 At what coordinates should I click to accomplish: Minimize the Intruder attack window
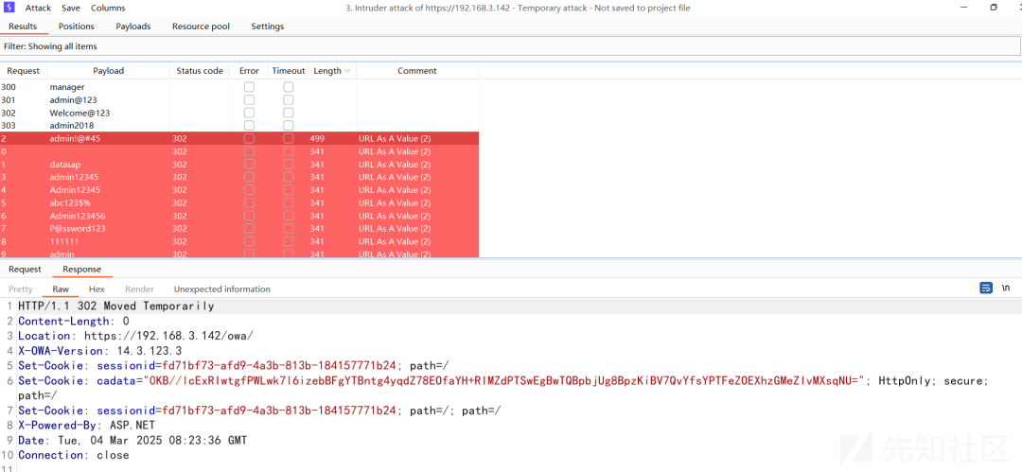(x=964, y=8)
